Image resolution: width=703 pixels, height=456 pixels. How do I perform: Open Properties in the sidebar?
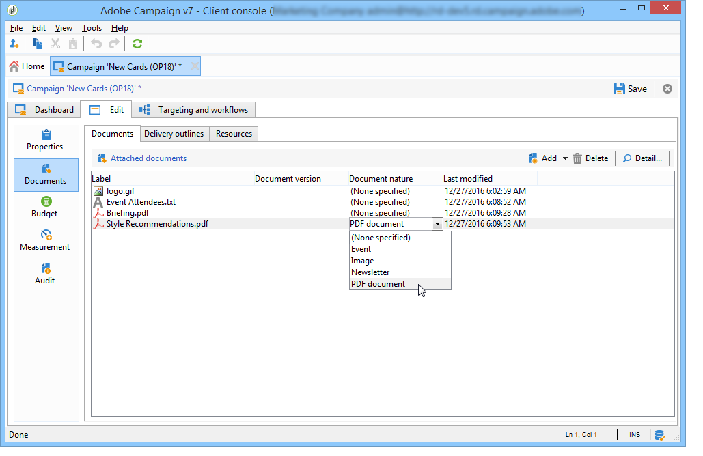coord(45,140)
